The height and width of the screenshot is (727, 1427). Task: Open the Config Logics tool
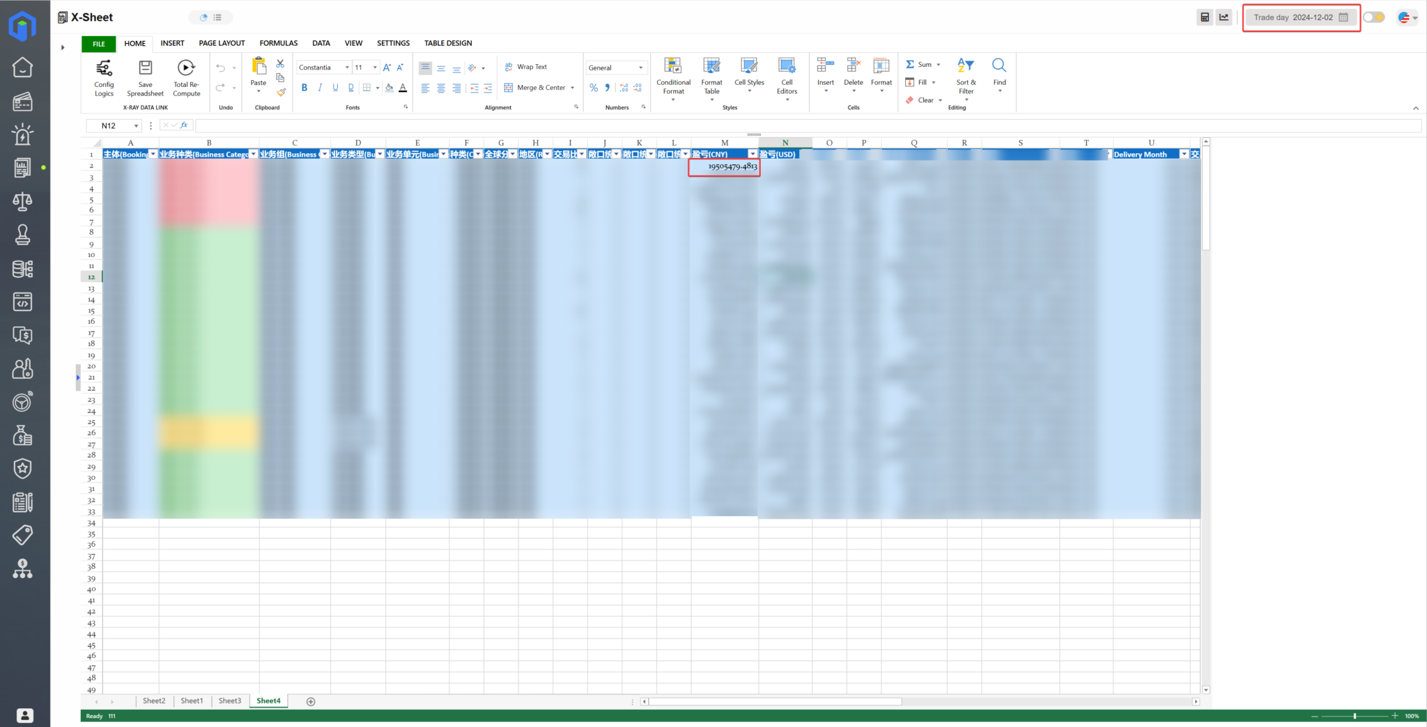(103, 77)
